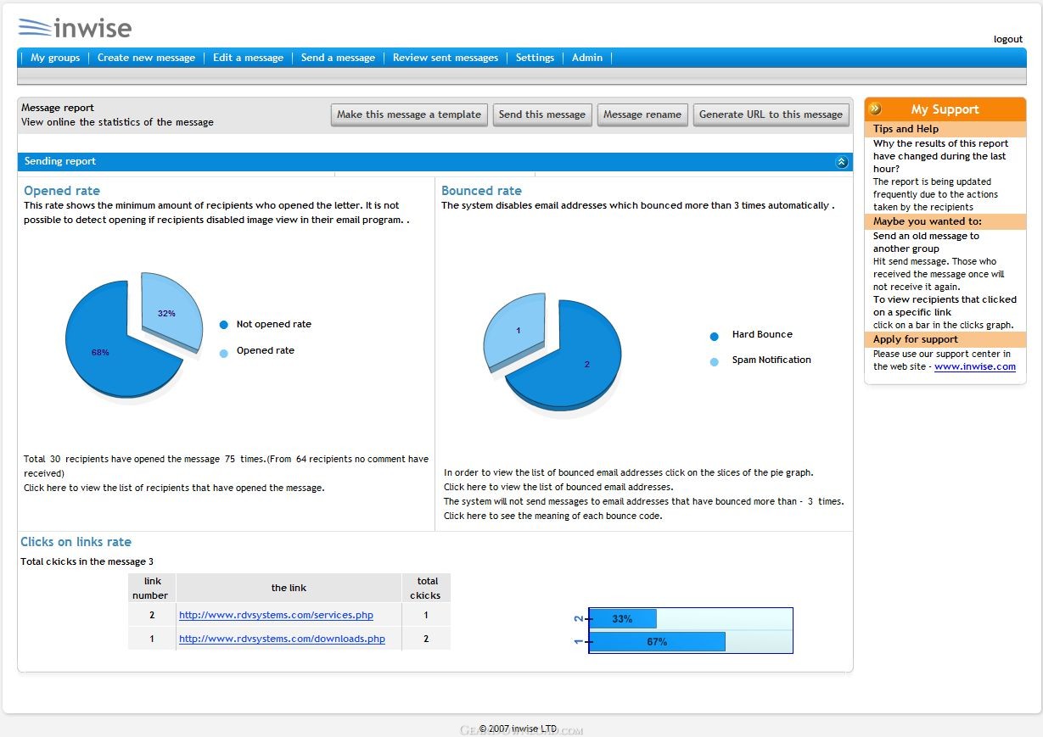Screen dimensions: 1043x737
Task: Go to Edit a message
Action: tap(248, 58)
